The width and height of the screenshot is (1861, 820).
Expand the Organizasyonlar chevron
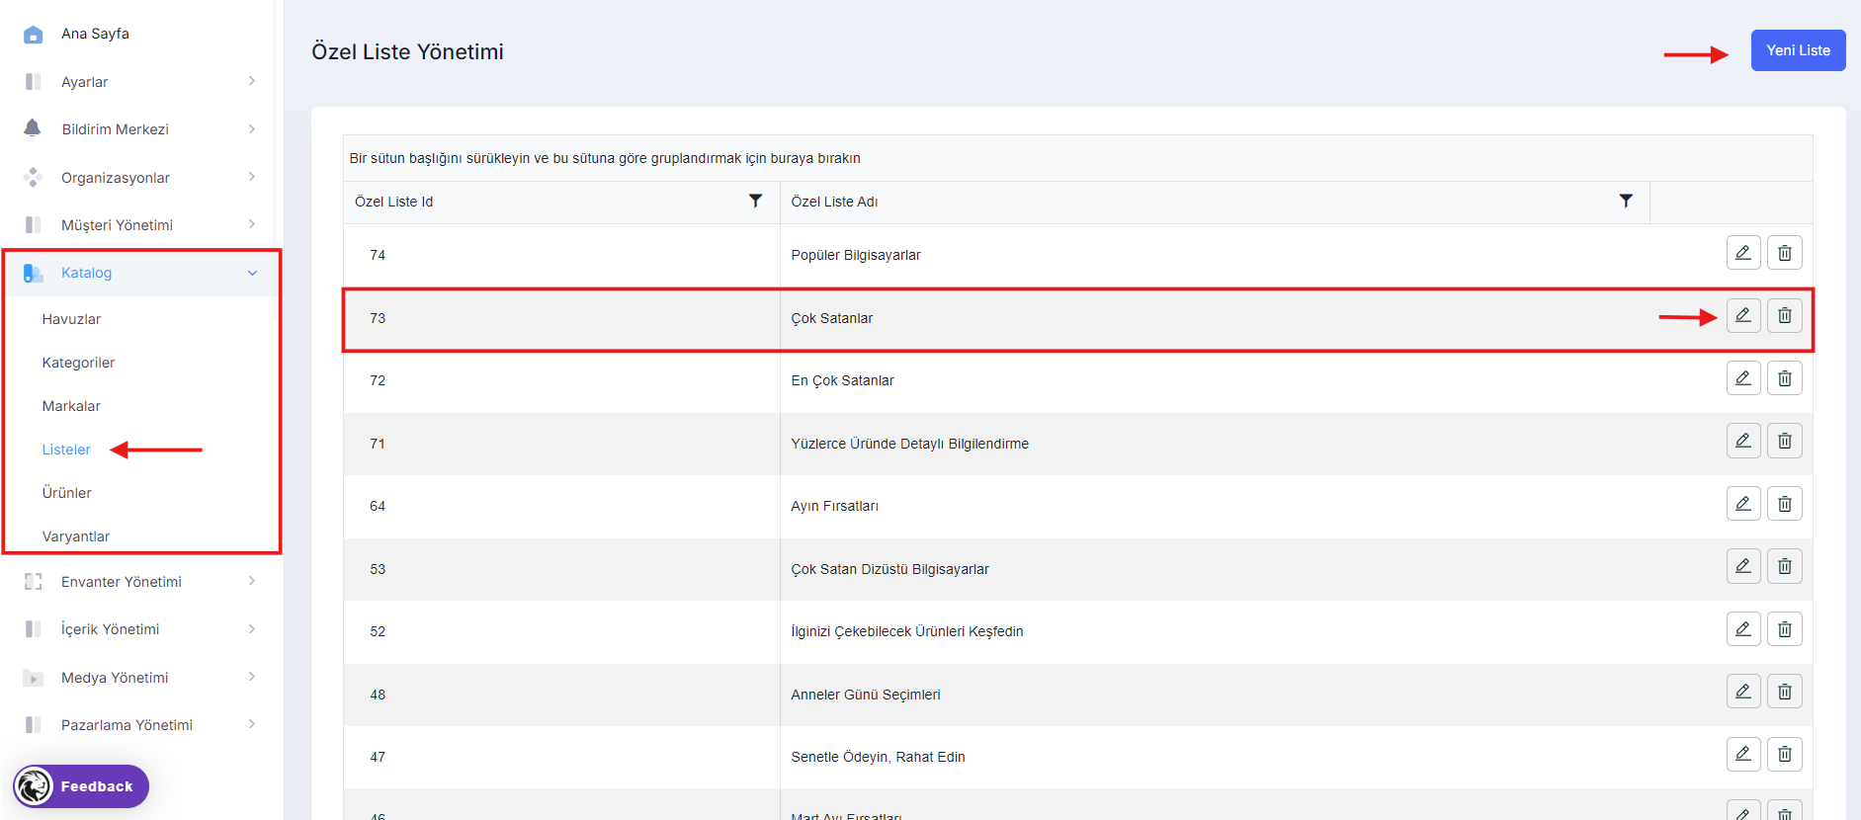(x=252, y=177)
